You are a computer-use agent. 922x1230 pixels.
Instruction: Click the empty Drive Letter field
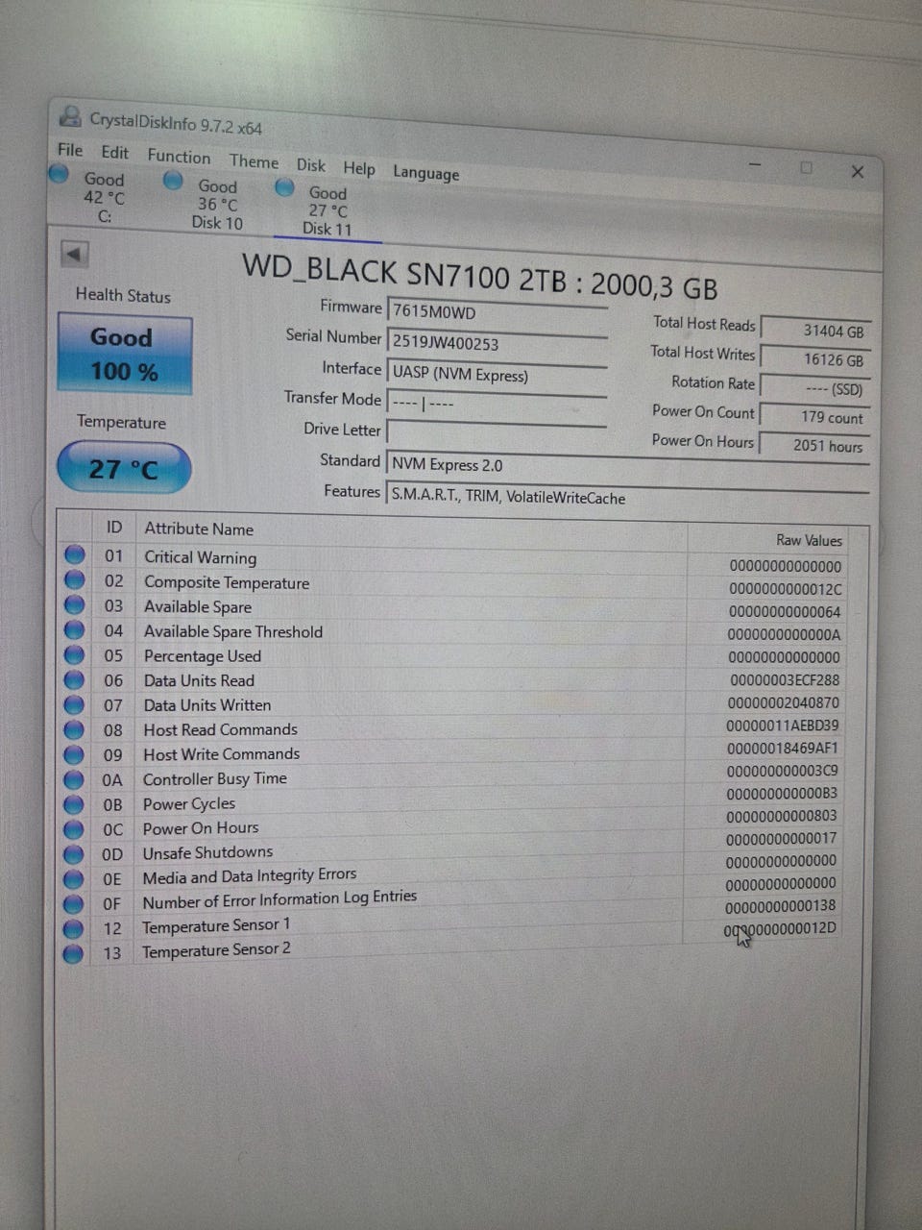pos(497,433)
